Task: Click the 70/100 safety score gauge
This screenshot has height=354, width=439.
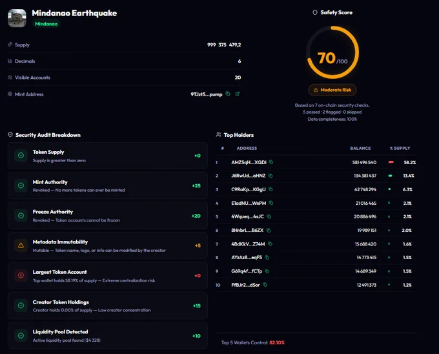Action: click(332, 52)
